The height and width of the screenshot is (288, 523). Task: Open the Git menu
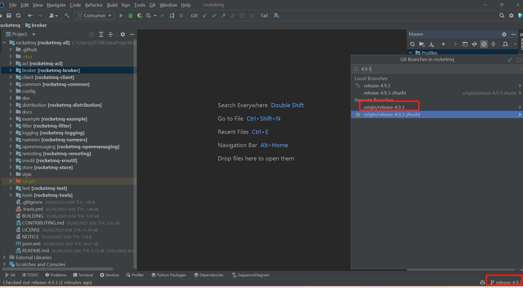coord(152,5)
